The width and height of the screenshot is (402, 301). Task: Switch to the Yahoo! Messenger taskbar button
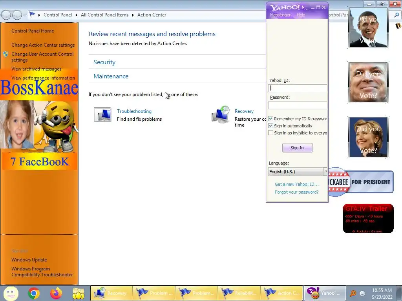coord(325,293)
